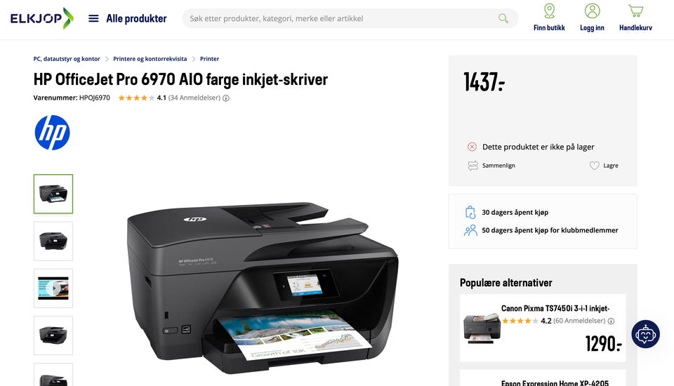Show rating info icon beside 34 Anmeldelser
The width and height of the screenshot is (674, 386).
coord(226,98)
